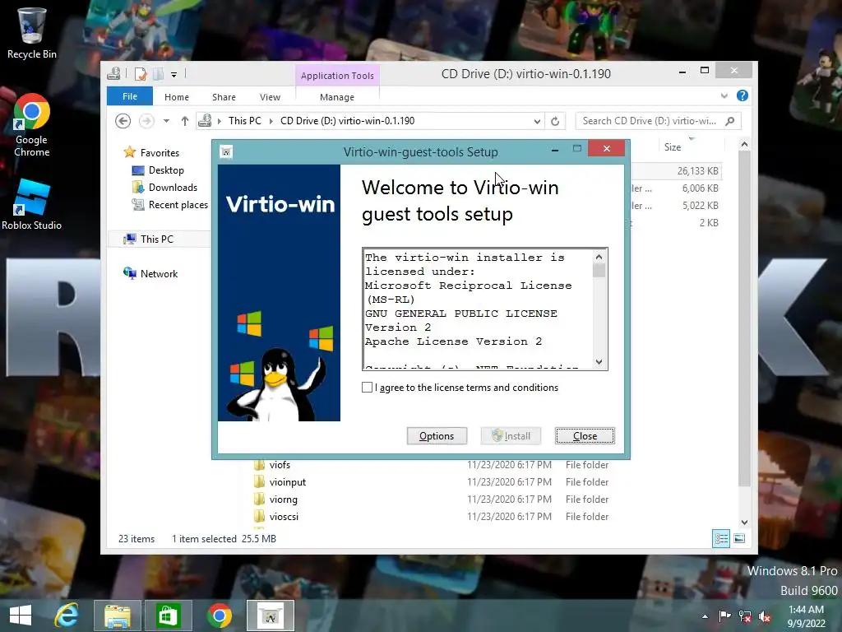Click the 26,133 KB file size cell
Image resolution: width=842 pixels, height=632 pixels.
coord(697,171)
